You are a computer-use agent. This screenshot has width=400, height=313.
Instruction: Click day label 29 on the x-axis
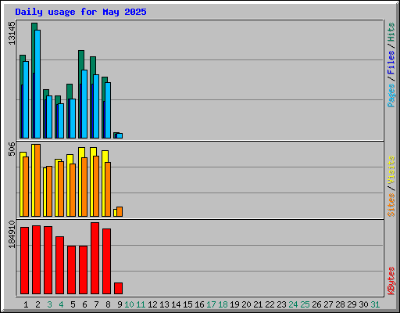pos(352,304)
